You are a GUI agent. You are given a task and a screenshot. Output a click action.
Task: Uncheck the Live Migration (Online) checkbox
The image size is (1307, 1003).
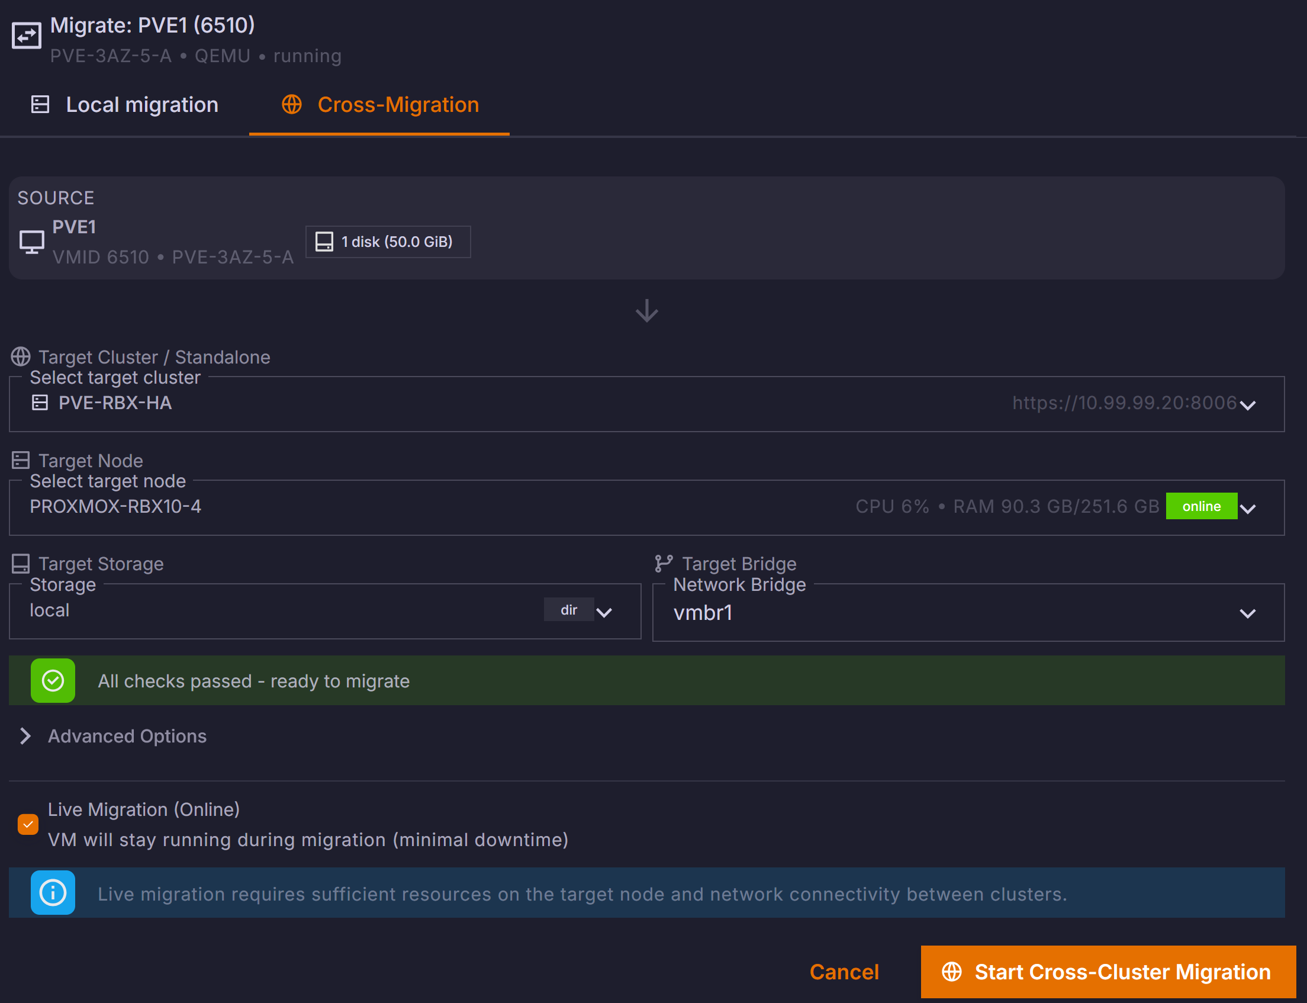[x=28, y=825]
